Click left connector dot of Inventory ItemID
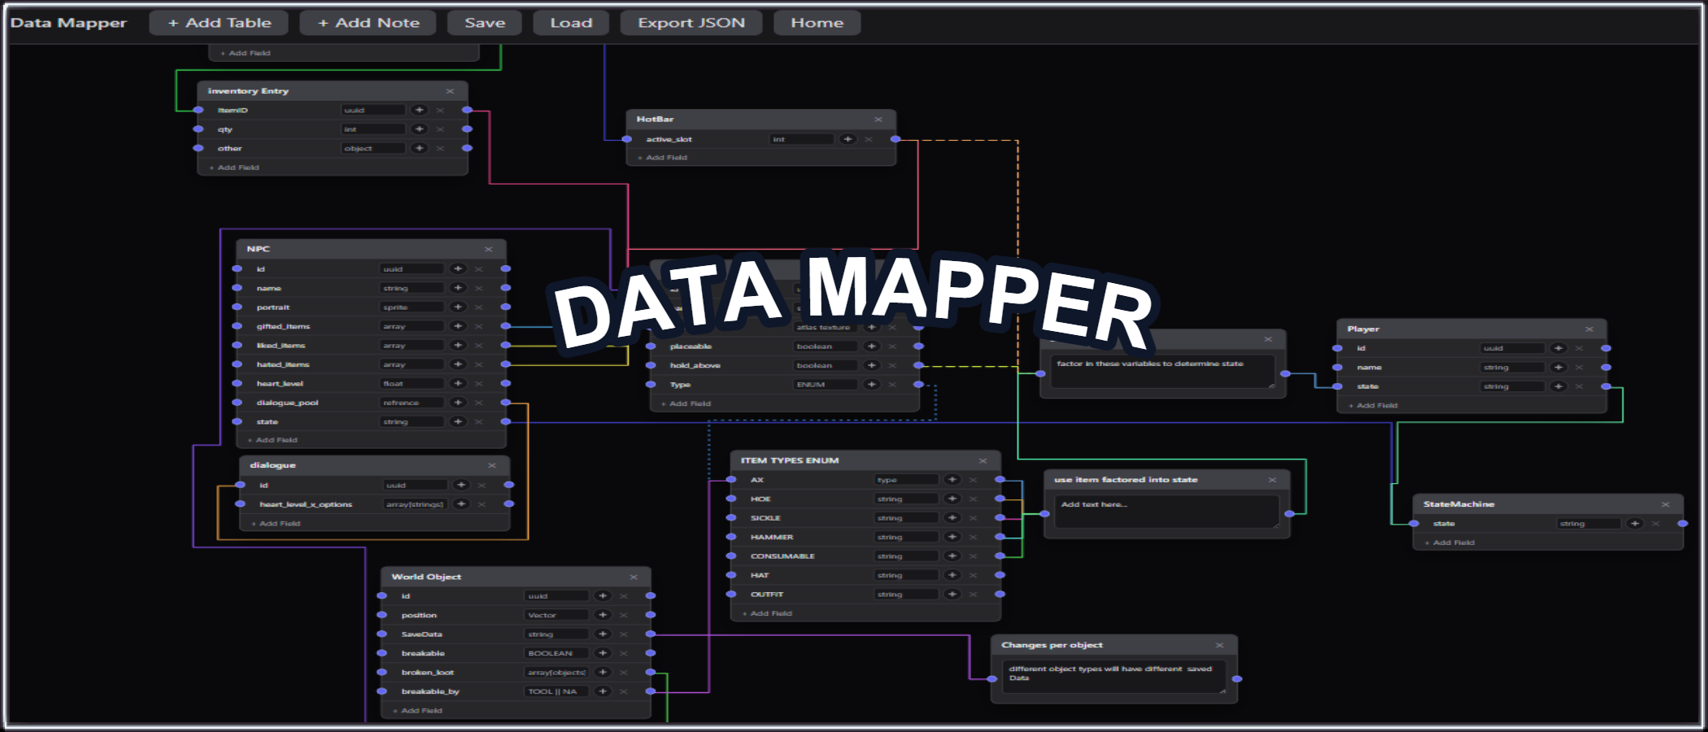 point(198,110)
